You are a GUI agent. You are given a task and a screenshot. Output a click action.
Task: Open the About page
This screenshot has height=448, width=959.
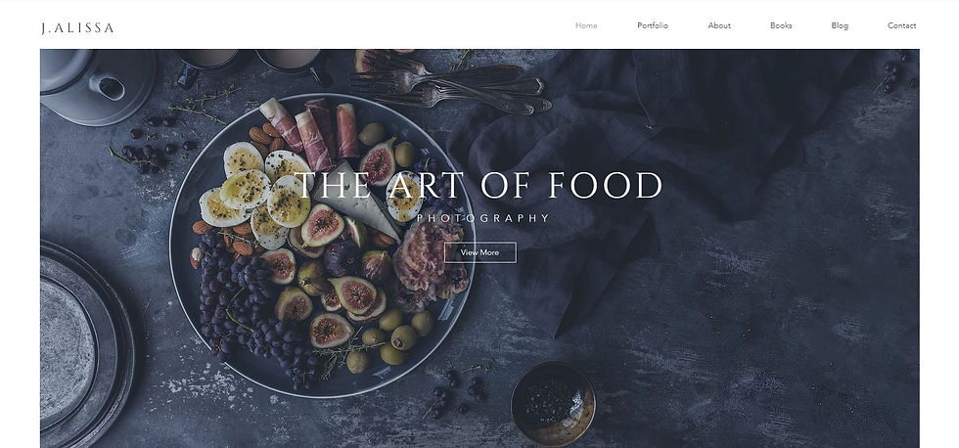pyautogui.click(x=719, y=25)
